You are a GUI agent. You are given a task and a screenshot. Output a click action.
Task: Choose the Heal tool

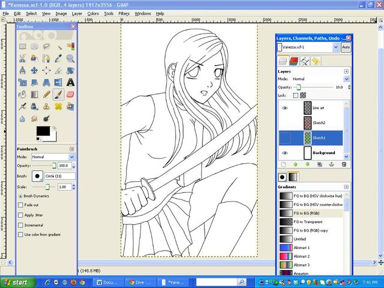pyautogui.click(x=58, y=107)
